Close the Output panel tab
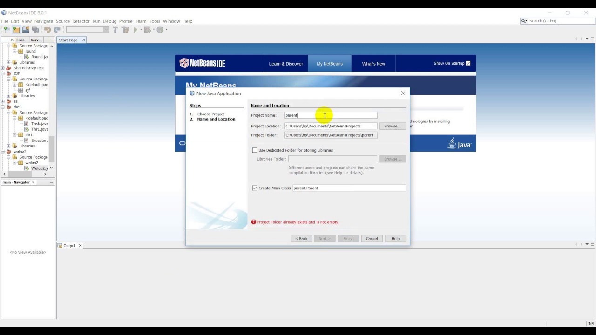Viewport: 596px width, 335px height. point(80,246)
